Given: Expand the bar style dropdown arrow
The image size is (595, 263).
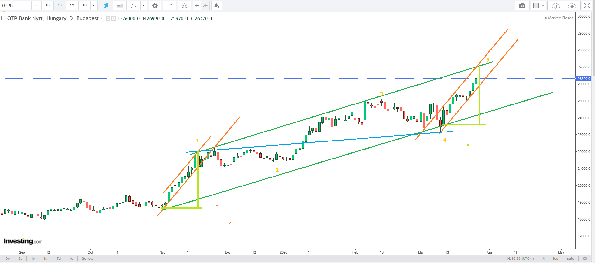Looking at the screenshot, I should [144, 5].
